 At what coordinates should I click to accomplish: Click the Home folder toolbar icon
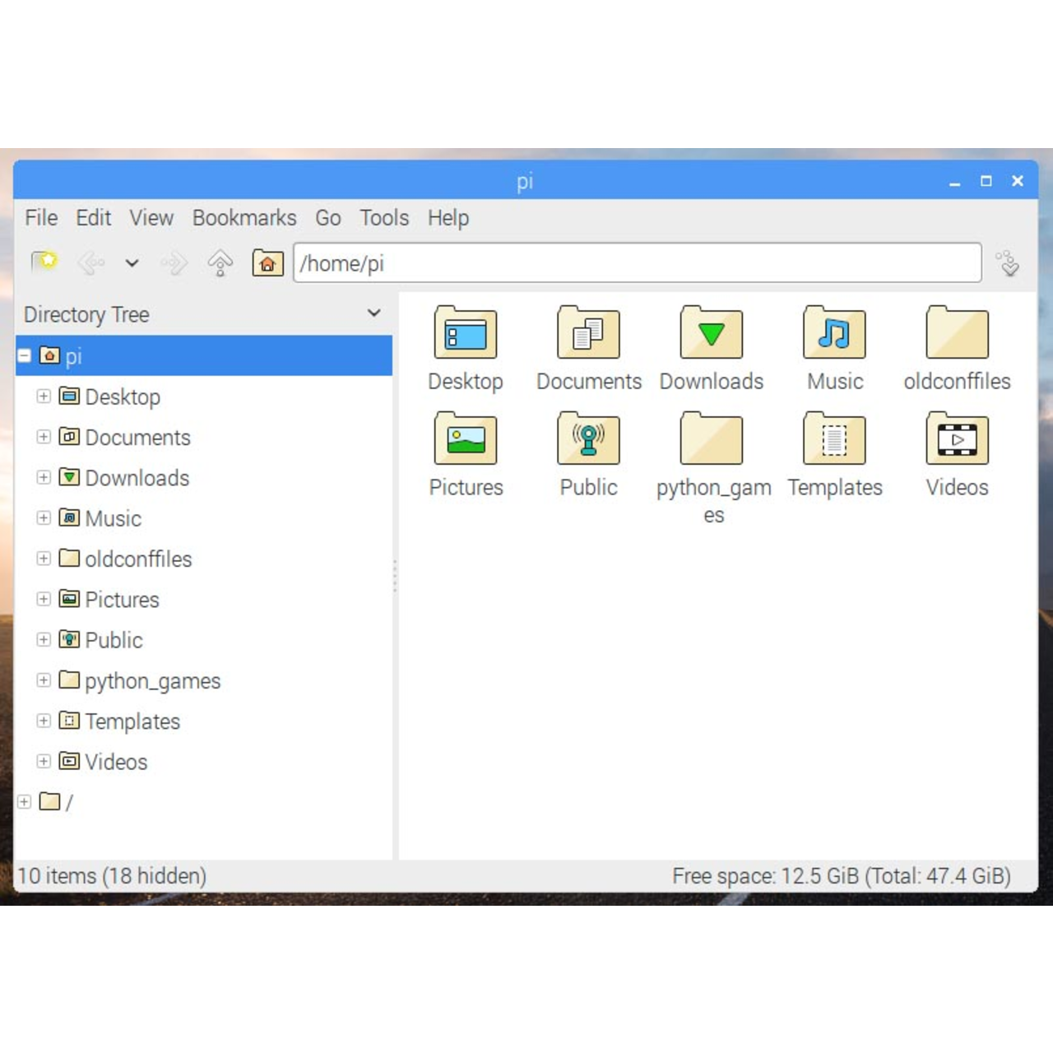pos(267,263)
